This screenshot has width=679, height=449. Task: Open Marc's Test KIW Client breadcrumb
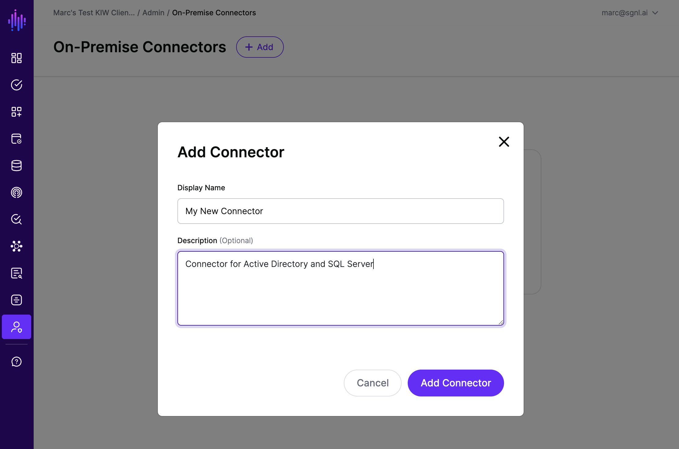(94, 13)
